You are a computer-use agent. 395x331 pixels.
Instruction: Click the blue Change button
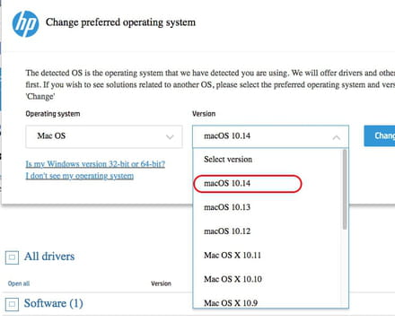(380, 136)
